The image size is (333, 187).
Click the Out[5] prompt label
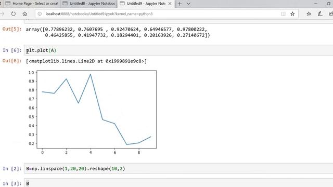(x=12, y=29)
